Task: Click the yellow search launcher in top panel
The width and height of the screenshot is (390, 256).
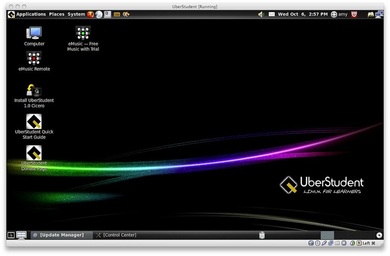Action: click(126, 14)
